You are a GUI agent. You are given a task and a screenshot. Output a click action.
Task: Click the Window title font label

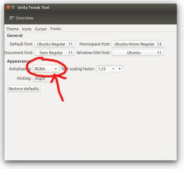(93, 53)
